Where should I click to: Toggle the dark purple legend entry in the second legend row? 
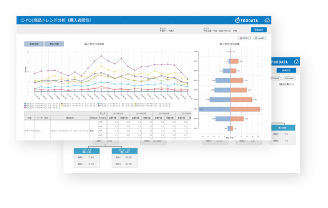click(42, 106)
